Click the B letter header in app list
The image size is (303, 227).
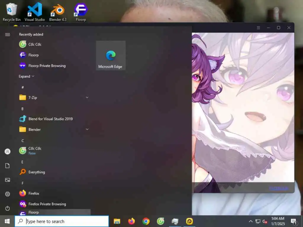point(22,109)
